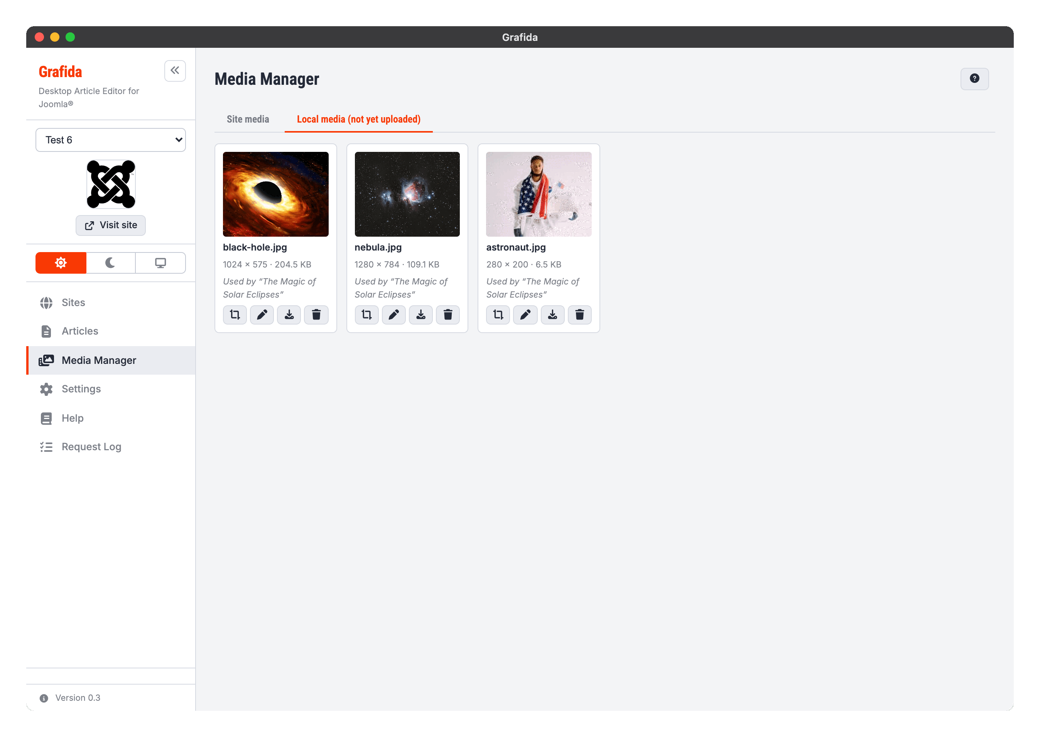Open the help question-mark button

click(974, 79)
